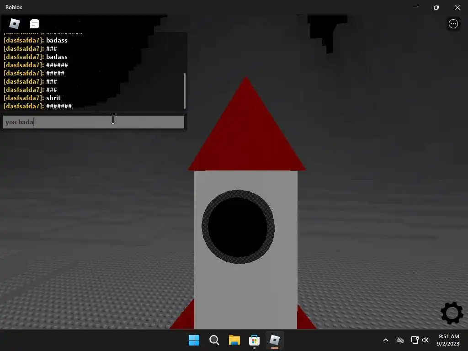This screenshot has height=351, width=468.
Task: Click the OneDrive cloud tray icon
Action: 400,340
